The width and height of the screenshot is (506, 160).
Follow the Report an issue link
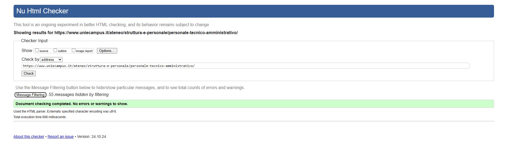tap(60, 137)
